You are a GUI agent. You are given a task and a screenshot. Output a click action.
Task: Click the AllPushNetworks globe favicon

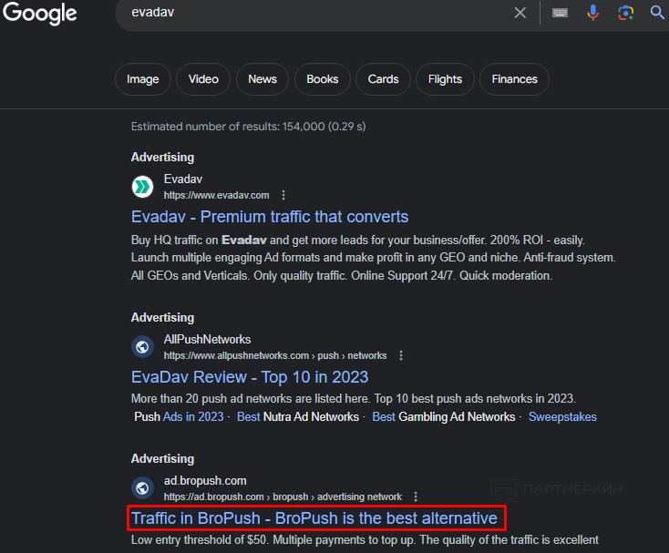coord(142,347)
